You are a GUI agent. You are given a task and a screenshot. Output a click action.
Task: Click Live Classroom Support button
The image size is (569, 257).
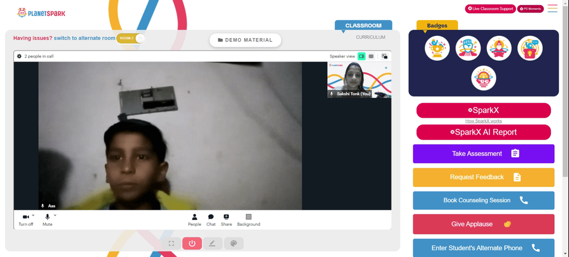tap(490, 9)
